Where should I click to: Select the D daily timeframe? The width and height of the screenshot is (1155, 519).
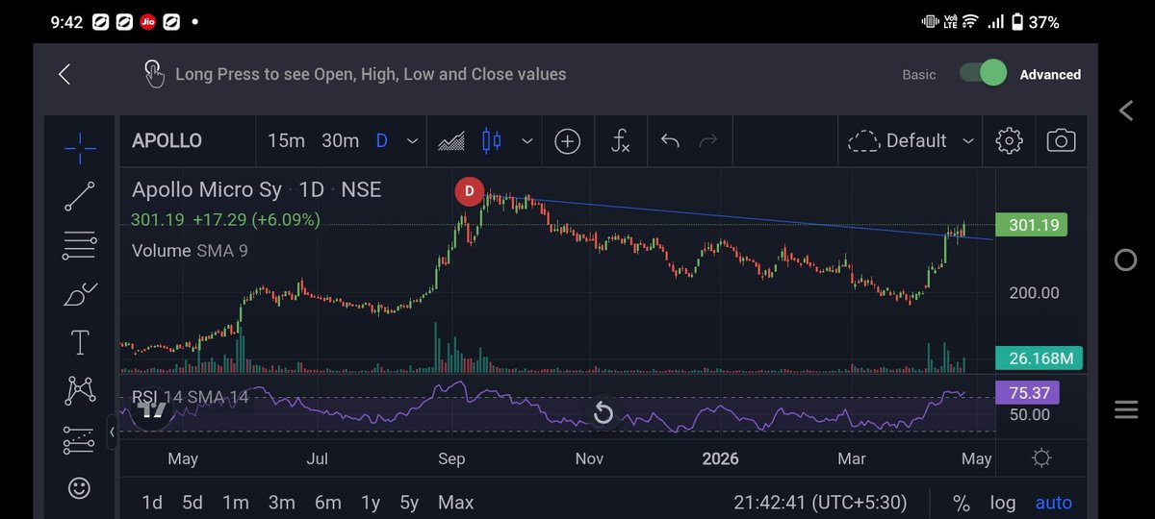[x=382, y=141]
